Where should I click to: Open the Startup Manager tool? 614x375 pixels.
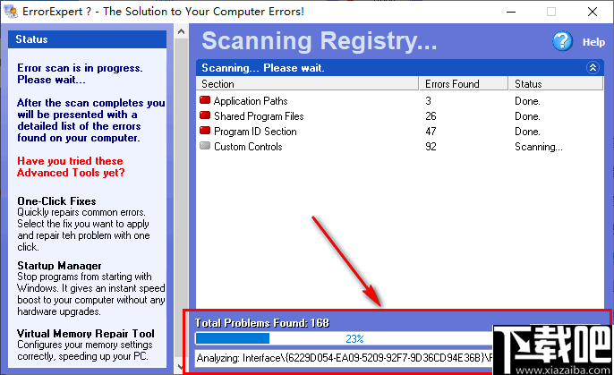59,266
